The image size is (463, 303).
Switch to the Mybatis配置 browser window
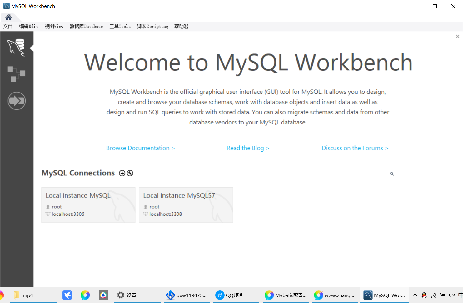286,295
